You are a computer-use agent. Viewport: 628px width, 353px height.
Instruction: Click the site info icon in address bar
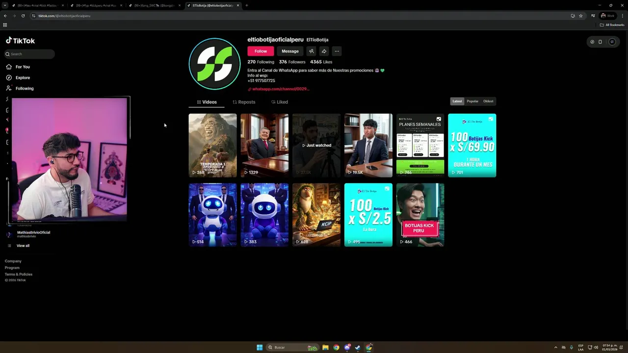tap(34, 16)
